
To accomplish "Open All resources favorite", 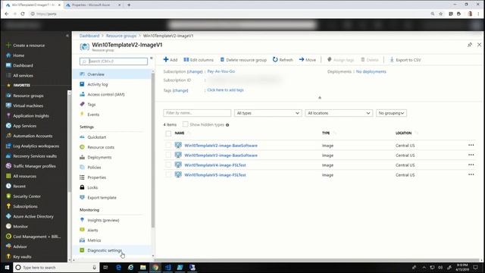I will click(x=24, y=176).
